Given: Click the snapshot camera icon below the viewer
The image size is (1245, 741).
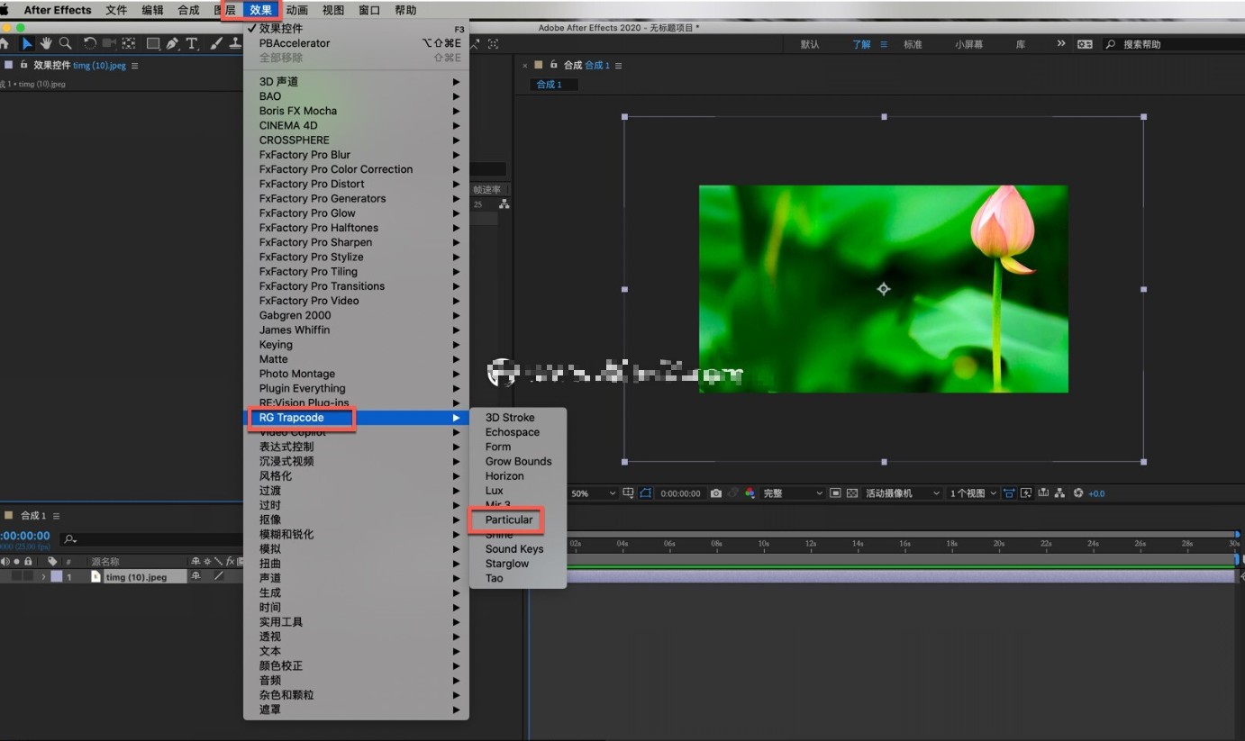Looking at the screenshot, I should click(717, 492).
